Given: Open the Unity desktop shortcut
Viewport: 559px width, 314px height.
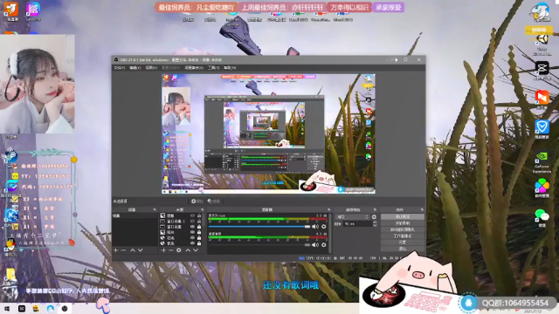Looking at the screenshot, I should (542, 44).
